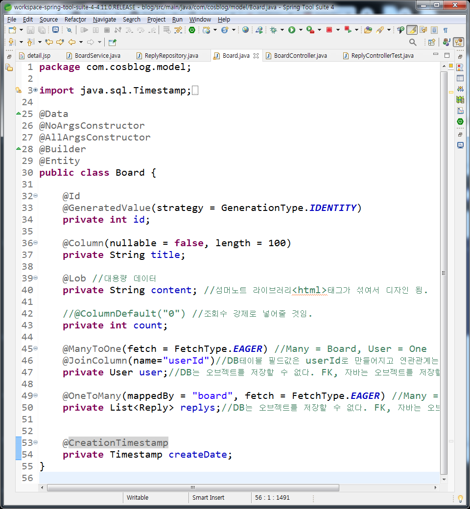Open the New wizard dropdown arrow
Screen dimensions: 470x509
click(21, 30)
